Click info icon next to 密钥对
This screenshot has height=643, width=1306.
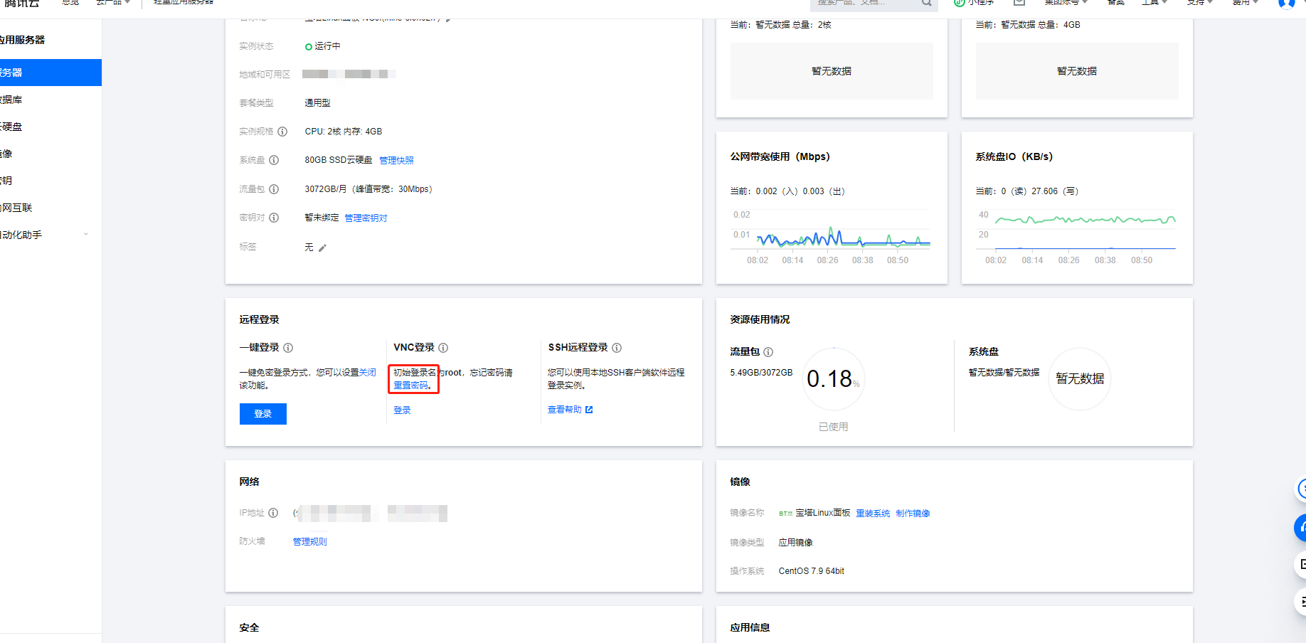274,218
